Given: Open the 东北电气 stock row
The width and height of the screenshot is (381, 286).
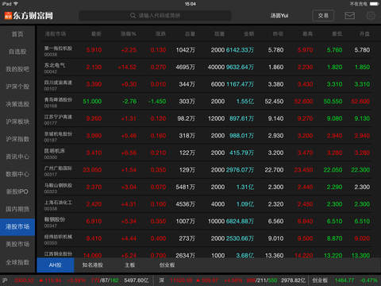Looking at the screenshot, I should [x=207, y=67].
